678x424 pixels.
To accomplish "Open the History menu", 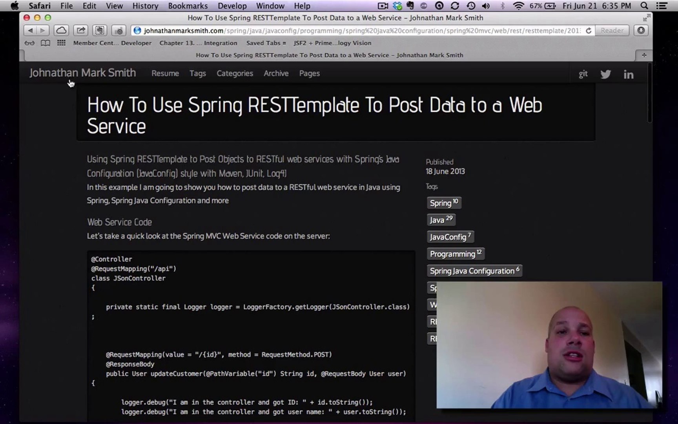I will [x=145, y=6].
